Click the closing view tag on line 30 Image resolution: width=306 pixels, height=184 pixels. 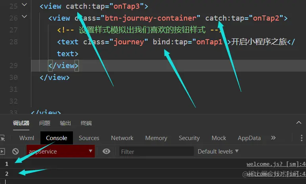coord(55,78)
